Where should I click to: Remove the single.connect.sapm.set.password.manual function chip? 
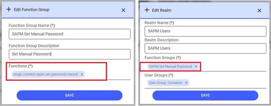coord(82,74)
